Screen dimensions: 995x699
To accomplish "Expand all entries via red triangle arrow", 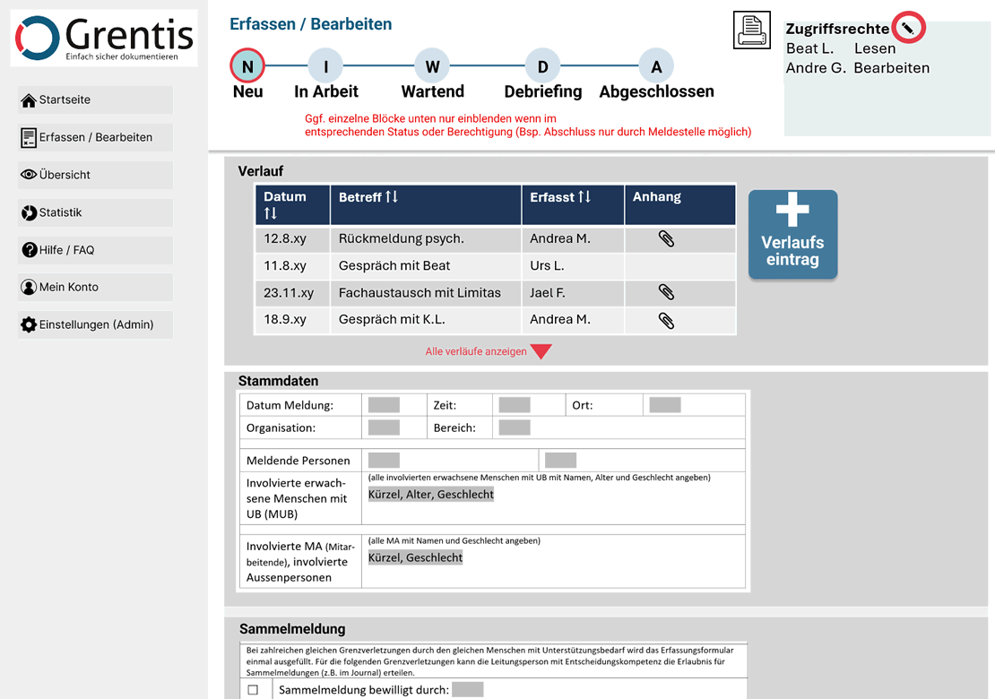I will 541,352.
